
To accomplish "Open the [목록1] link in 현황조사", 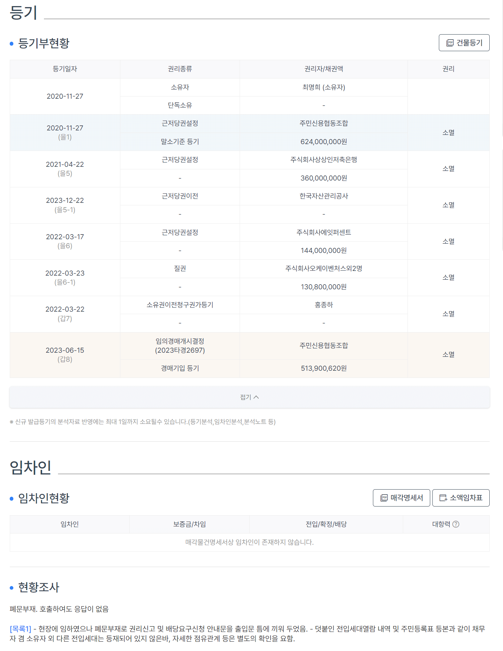I will tap(21, 629).
